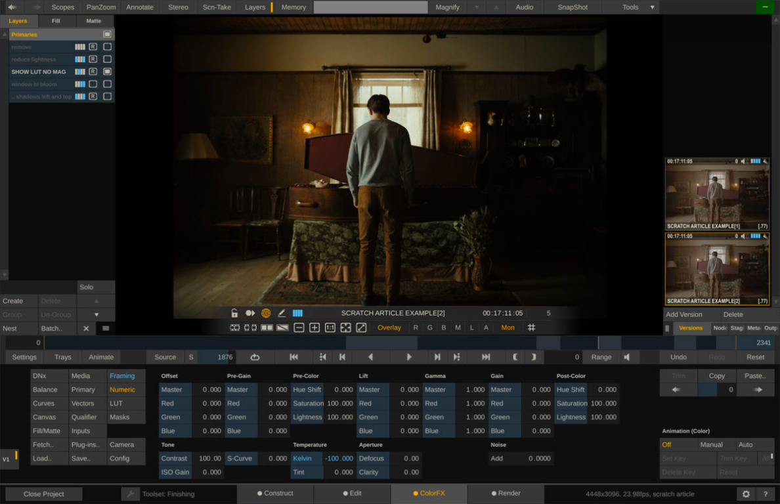
Task: Click the wrench icon beside Toolset
Action: [131, 494]
